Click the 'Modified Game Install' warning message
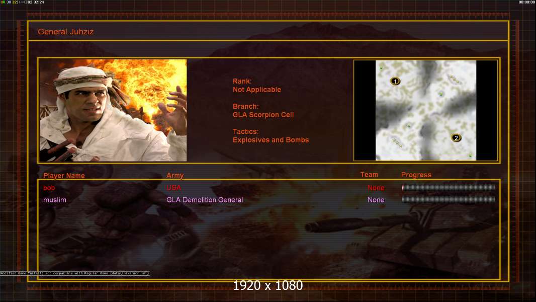Image resolution: width=536 pixels, height=302 pixels. 74,273
